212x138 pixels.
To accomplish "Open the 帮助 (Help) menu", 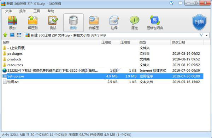I will click(x=51, y=11).
